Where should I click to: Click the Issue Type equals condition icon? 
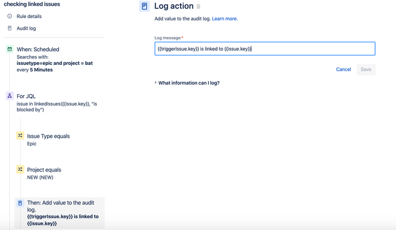[20, 136]
